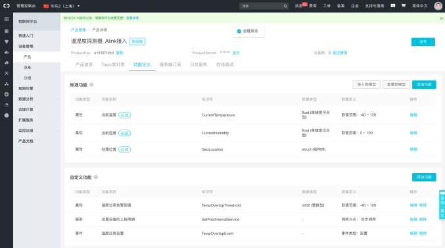Switch to the 产品信息 tab
Image resolution: width=445 pixels, height=248 pixels.
pyautogui.click(x=84, y=64)
